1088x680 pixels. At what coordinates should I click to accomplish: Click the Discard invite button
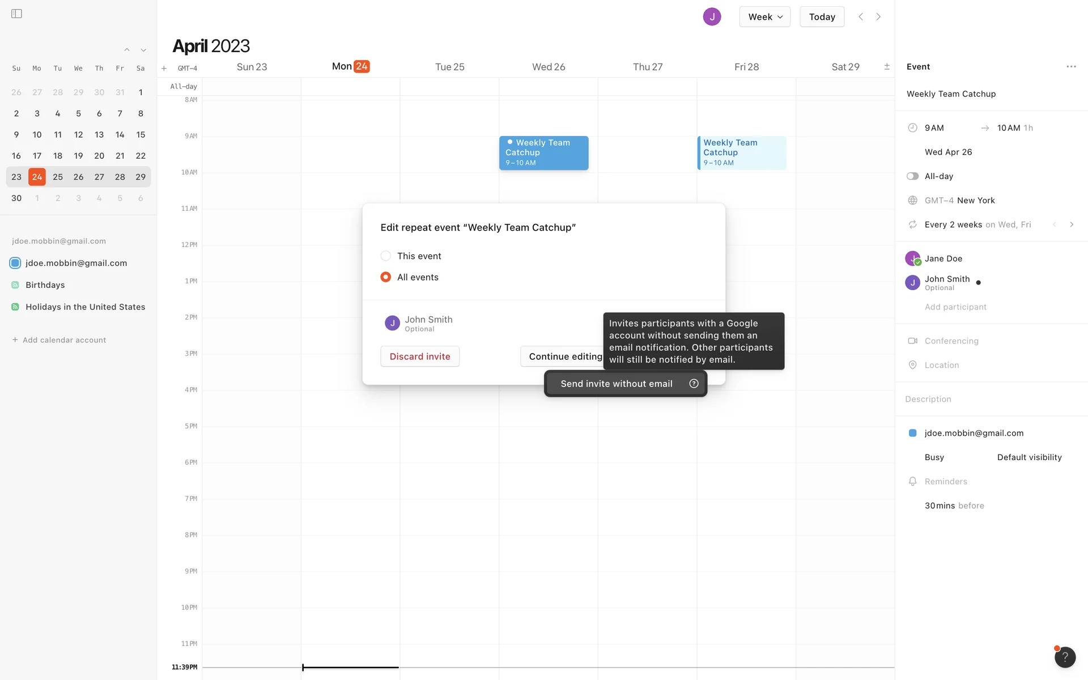419,356
